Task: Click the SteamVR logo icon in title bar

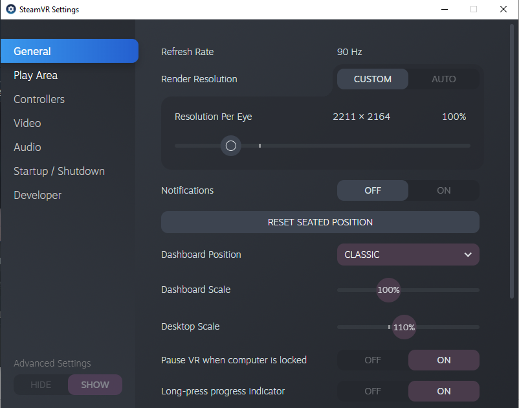Action: click(x=11, y=9)
